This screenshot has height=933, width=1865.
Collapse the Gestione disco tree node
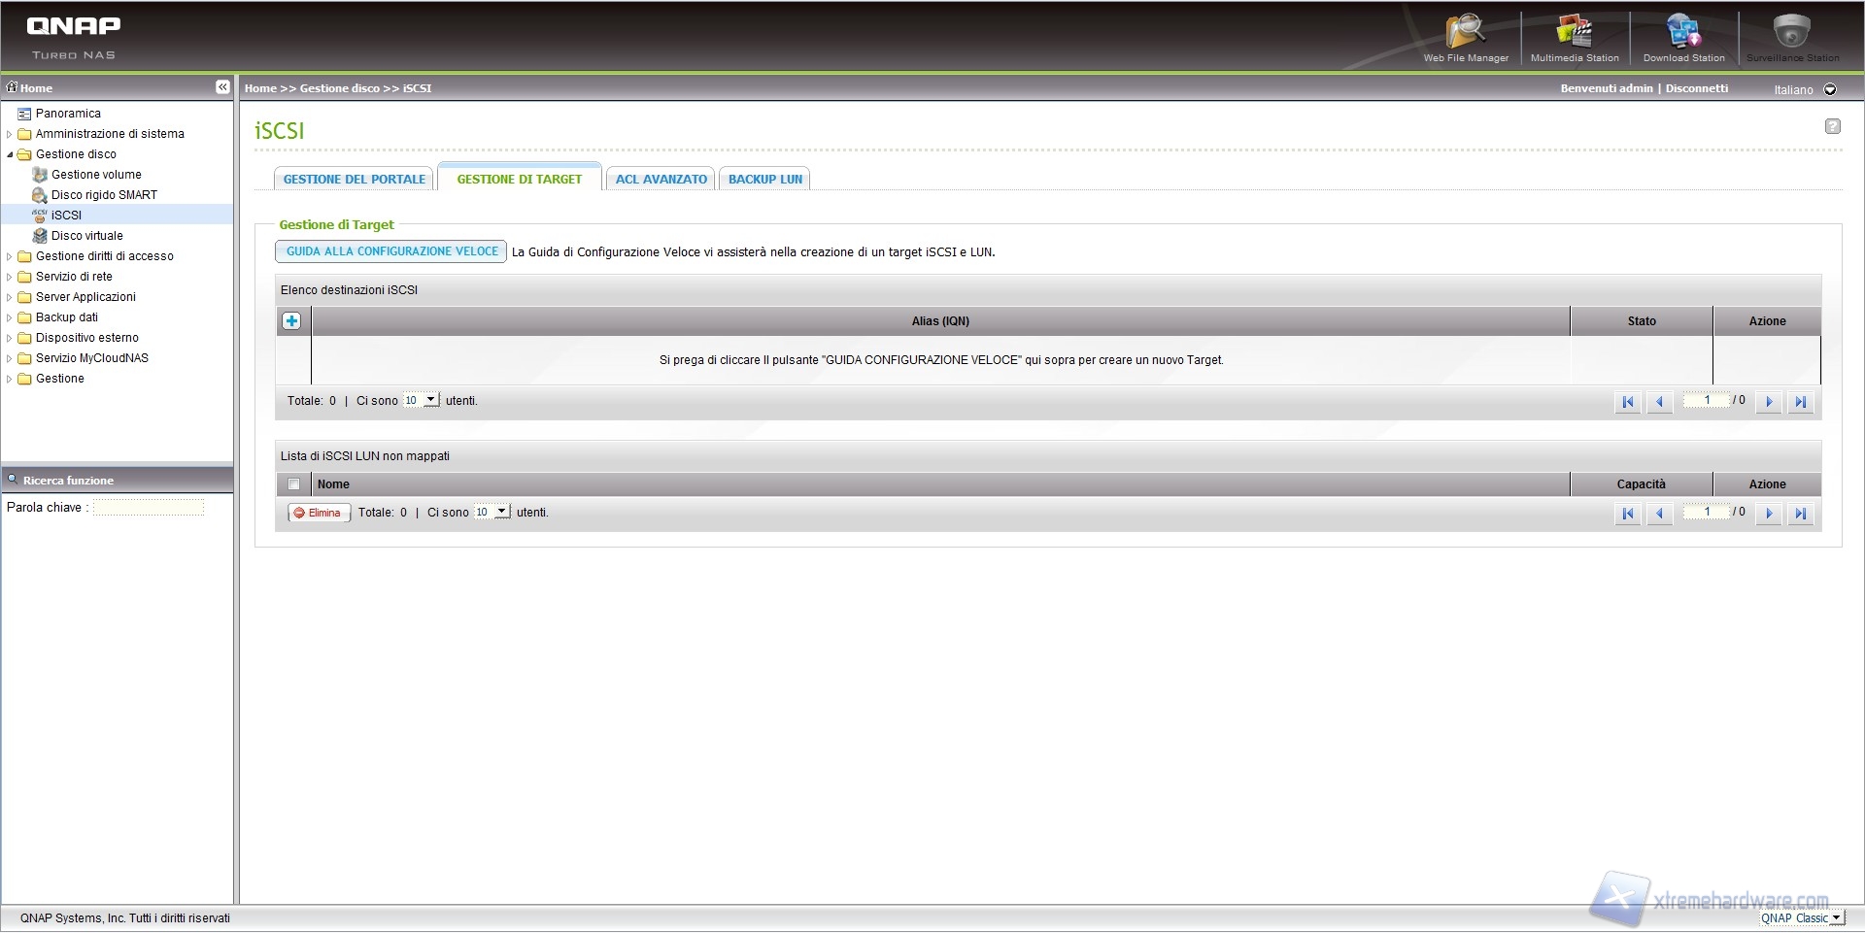(10, 154)
